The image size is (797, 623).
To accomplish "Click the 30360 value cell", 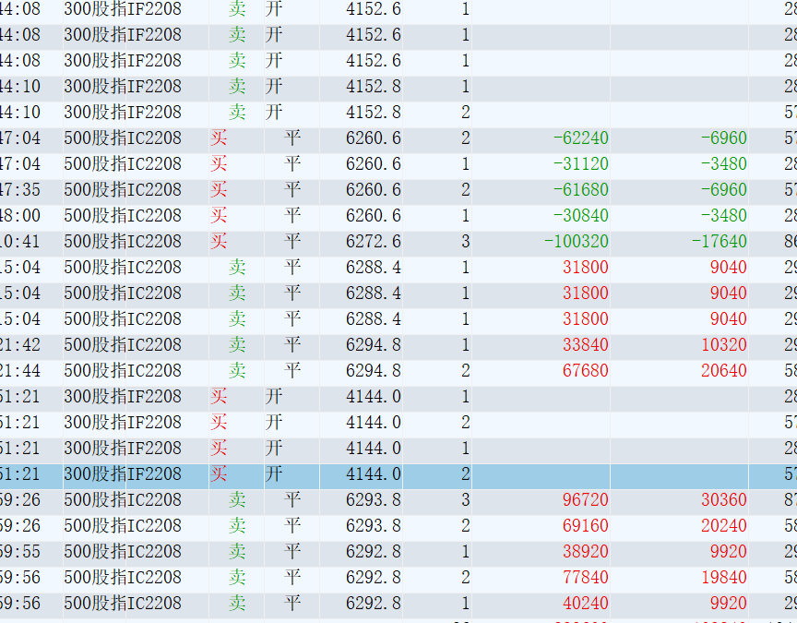I will tap(723, 500).
